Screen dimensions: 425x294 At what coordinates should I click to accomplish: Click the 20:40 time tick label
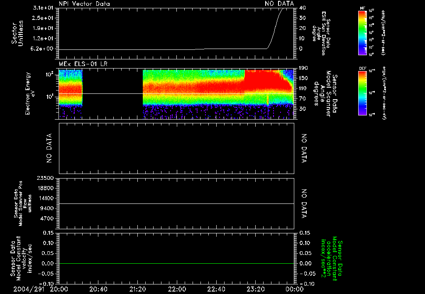click(98, 289)
